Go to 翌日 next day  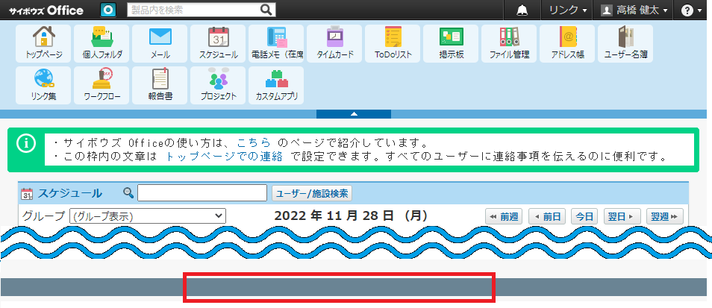(622, 216)
